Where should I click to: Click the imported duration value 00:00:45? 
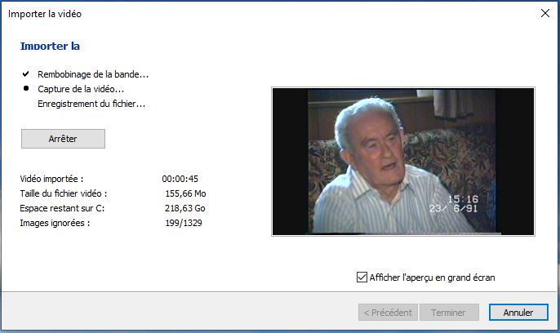pos(180,179)
